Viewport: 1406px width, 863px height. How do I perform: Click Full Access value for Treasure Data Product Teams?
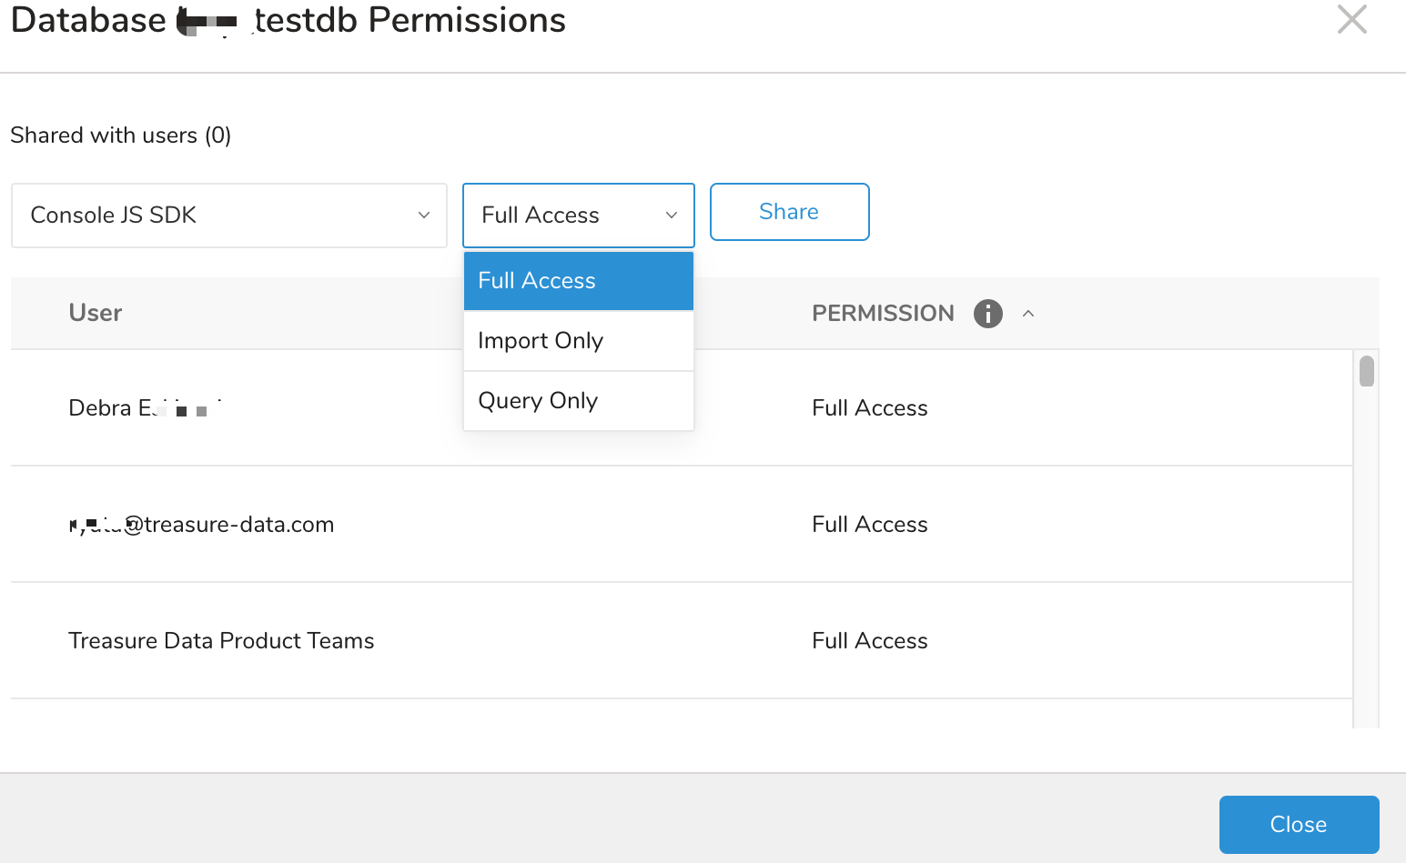(x=869, y=641)
